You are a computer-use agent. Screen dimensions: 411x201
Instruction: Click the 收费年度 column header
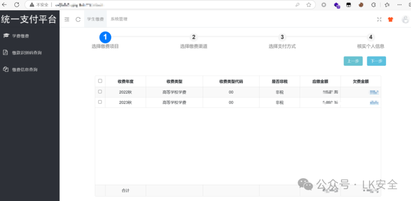[126, 81]
